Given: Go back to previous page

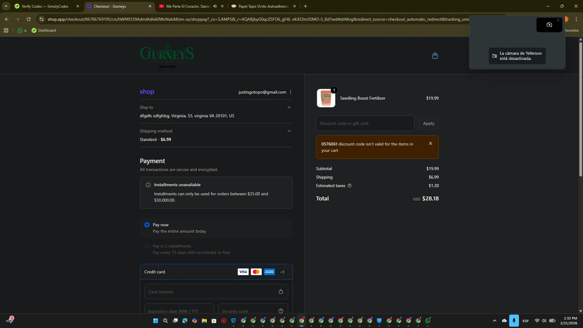Looking at the screenshot, I should (7, 19).
